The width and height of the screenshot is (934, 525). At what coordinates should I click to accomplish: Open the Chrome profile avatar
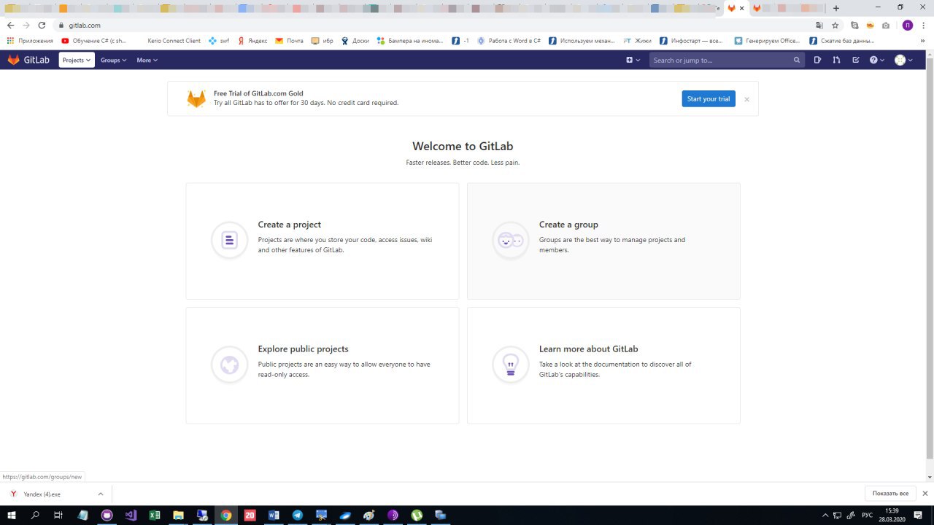[x=907, y=25]
